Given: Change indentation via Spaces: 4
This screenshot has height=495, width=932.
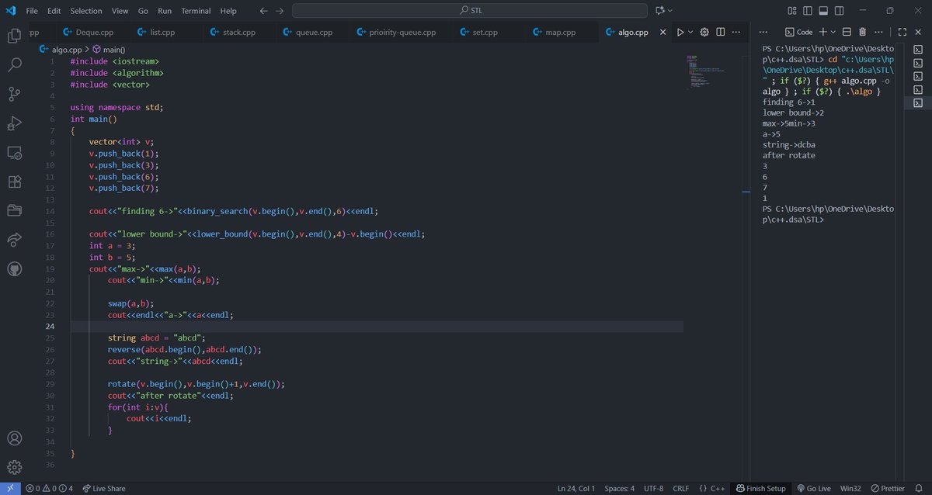Looking at the screenshot, I should (x=620, y=489).
